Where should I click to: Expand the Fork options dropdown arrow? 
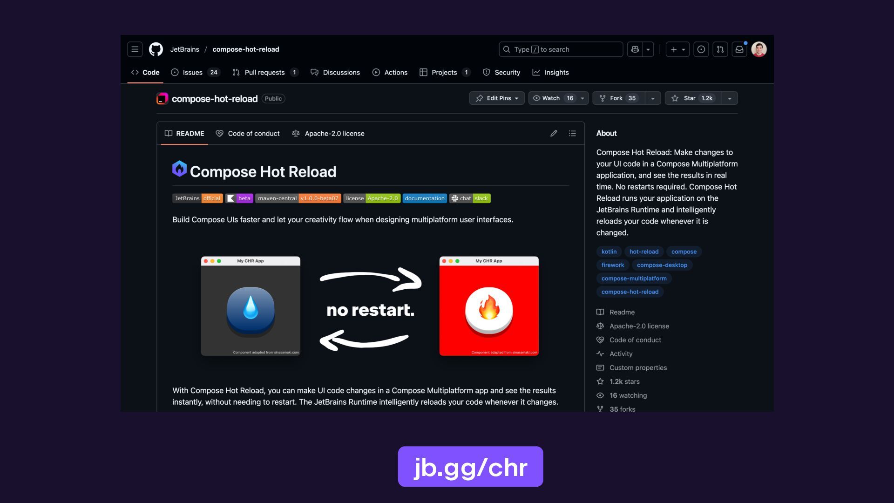point(652,98)
